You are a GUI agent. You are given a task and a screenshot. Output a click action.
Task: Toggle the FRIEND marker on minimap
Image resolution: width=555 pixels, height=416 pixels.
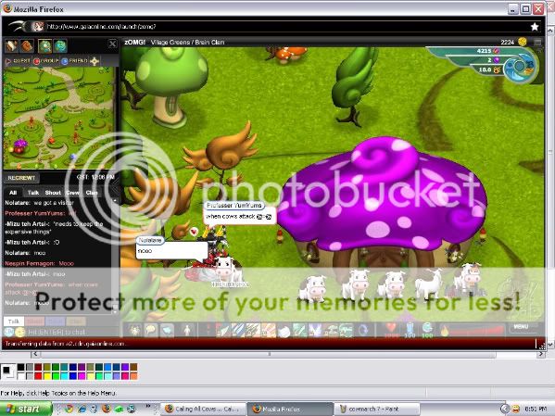pyautogui.click(x=75, y=61)
